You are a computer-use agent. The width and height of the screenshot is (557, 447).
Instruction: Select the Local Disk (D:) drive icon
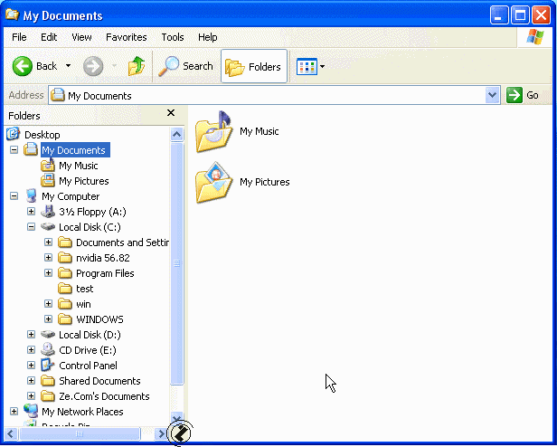pyautogui.click(x=48, y=334)
